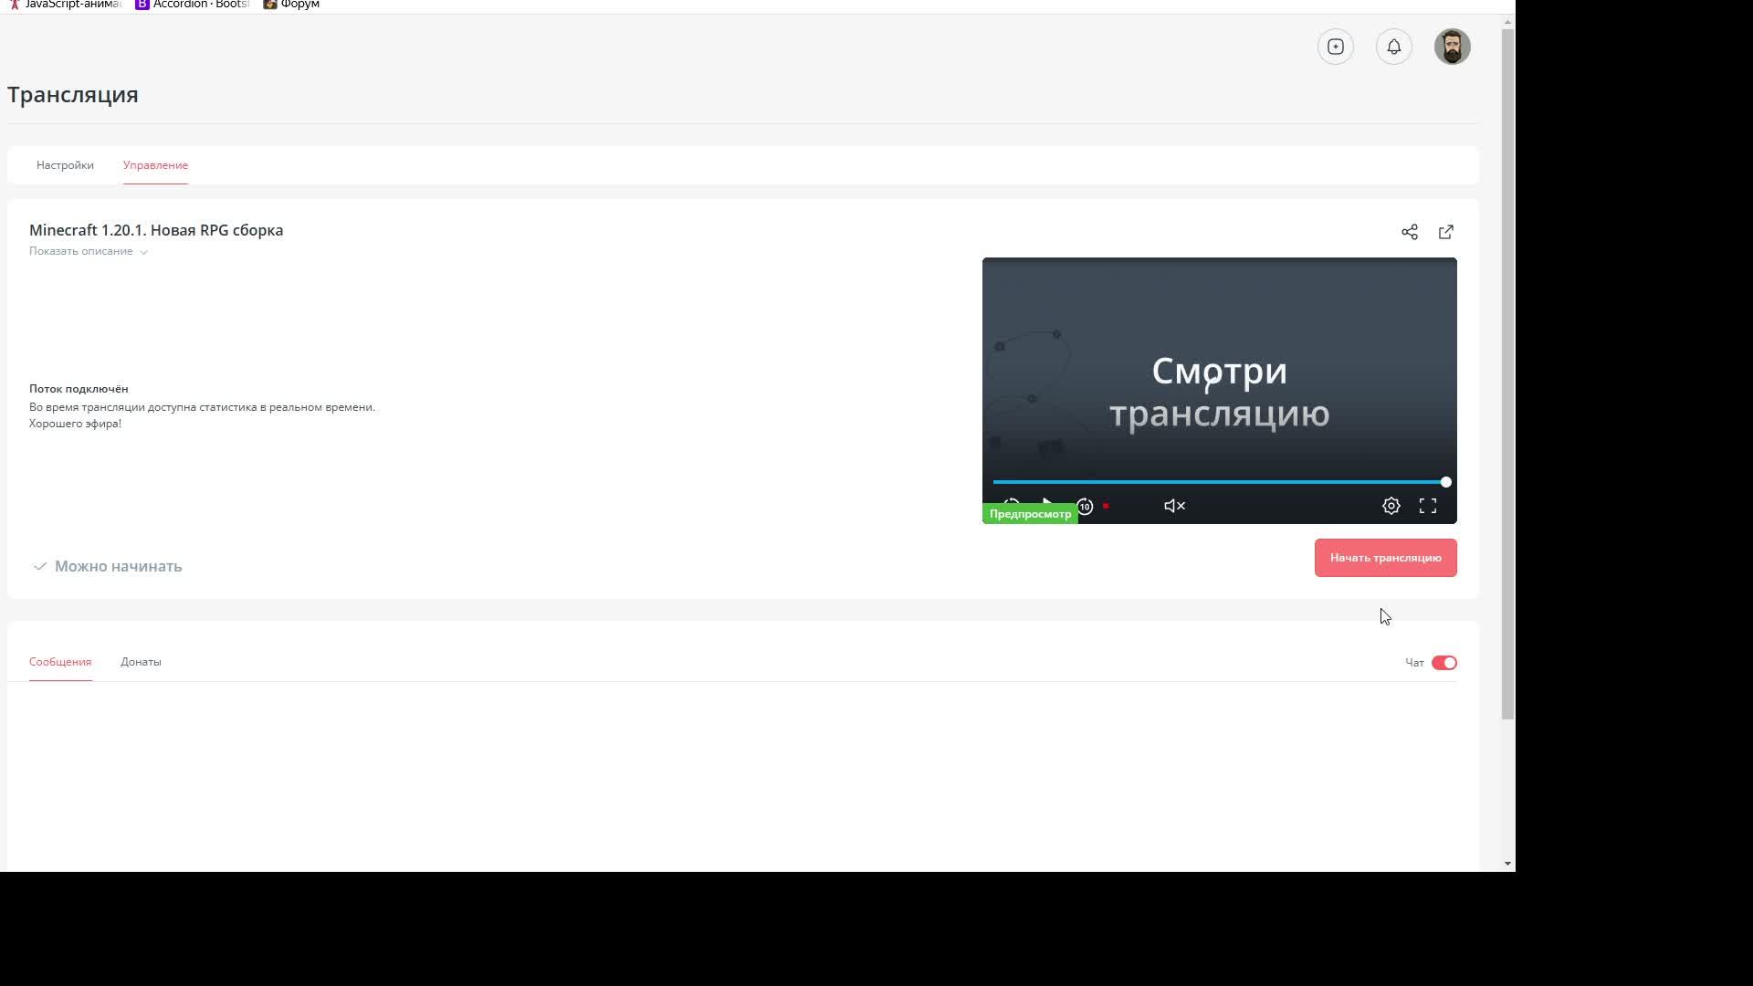This screenshot has height=986, width=1753.
Task: Open stream settings gear icon
Action: point(1391,505)
